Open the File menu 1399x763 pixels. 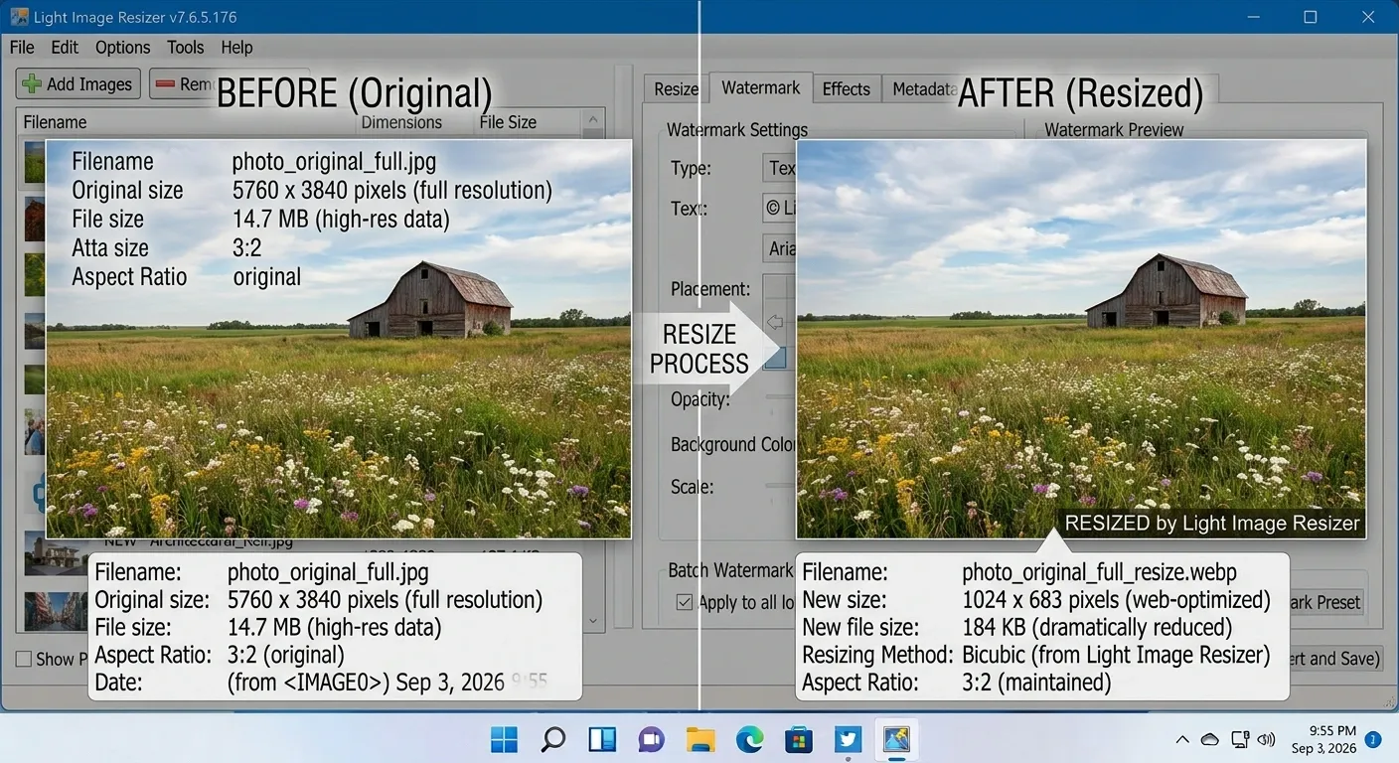click(22, 47)
